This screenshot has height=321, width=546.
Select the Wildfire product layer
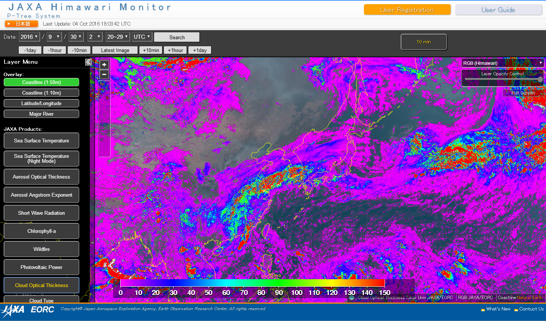coord(41,249)
